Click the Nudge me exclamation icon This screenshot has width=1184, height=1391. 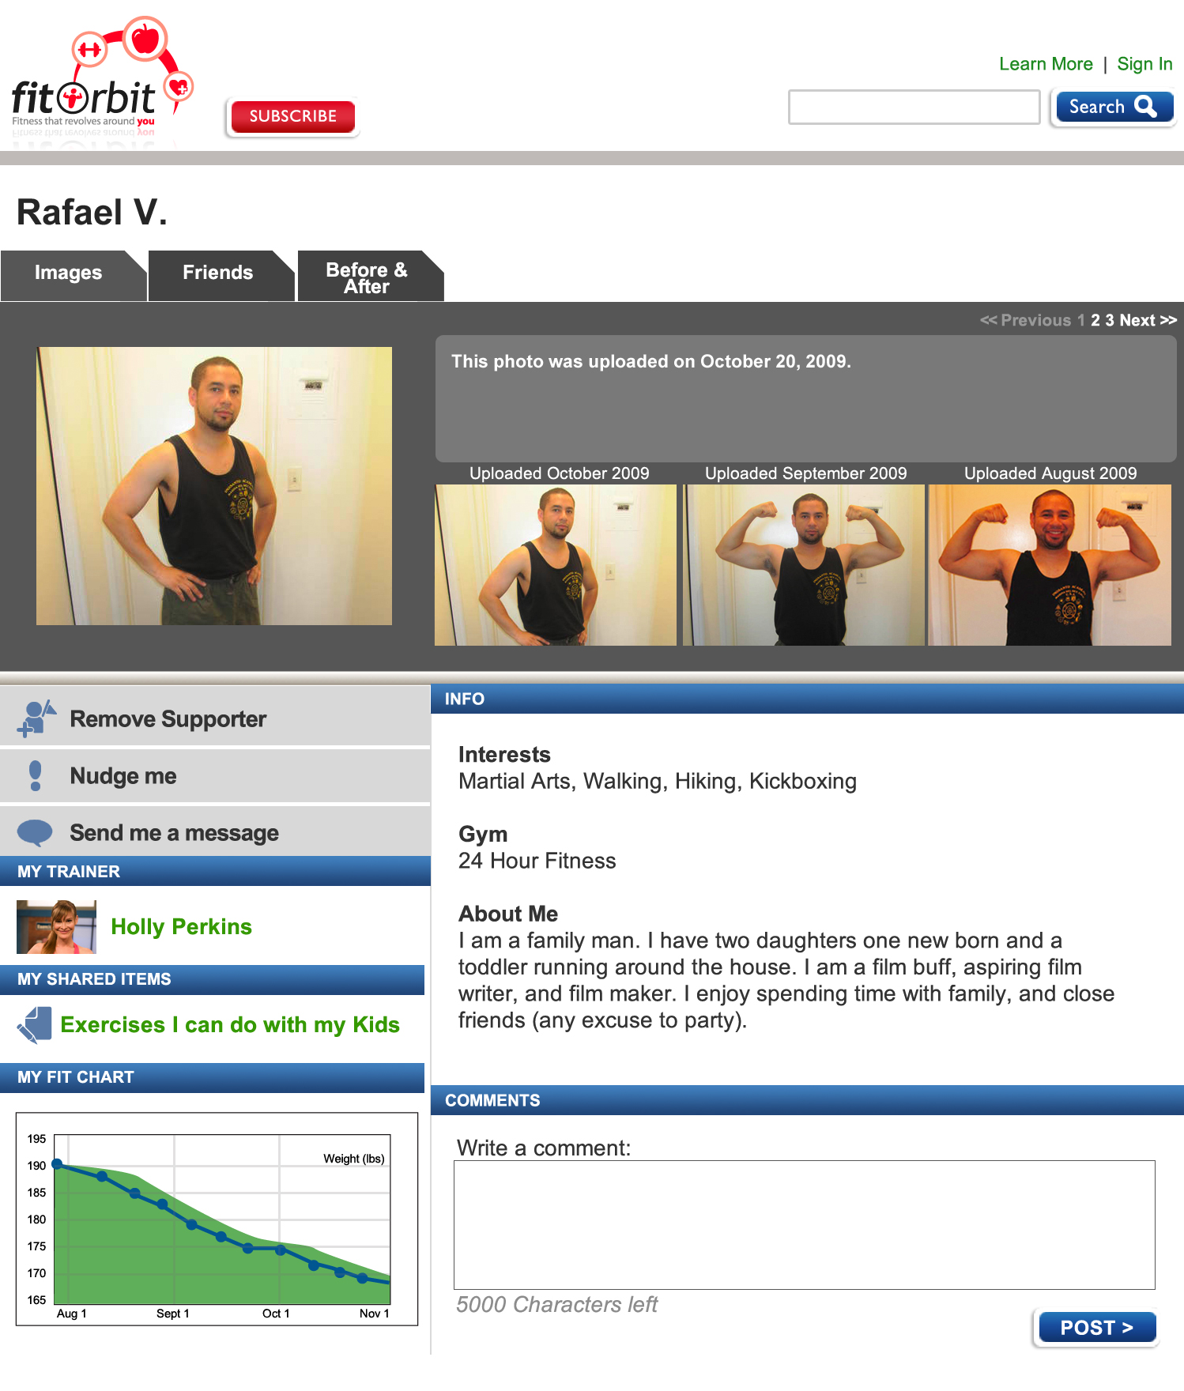tap(35, 775)
